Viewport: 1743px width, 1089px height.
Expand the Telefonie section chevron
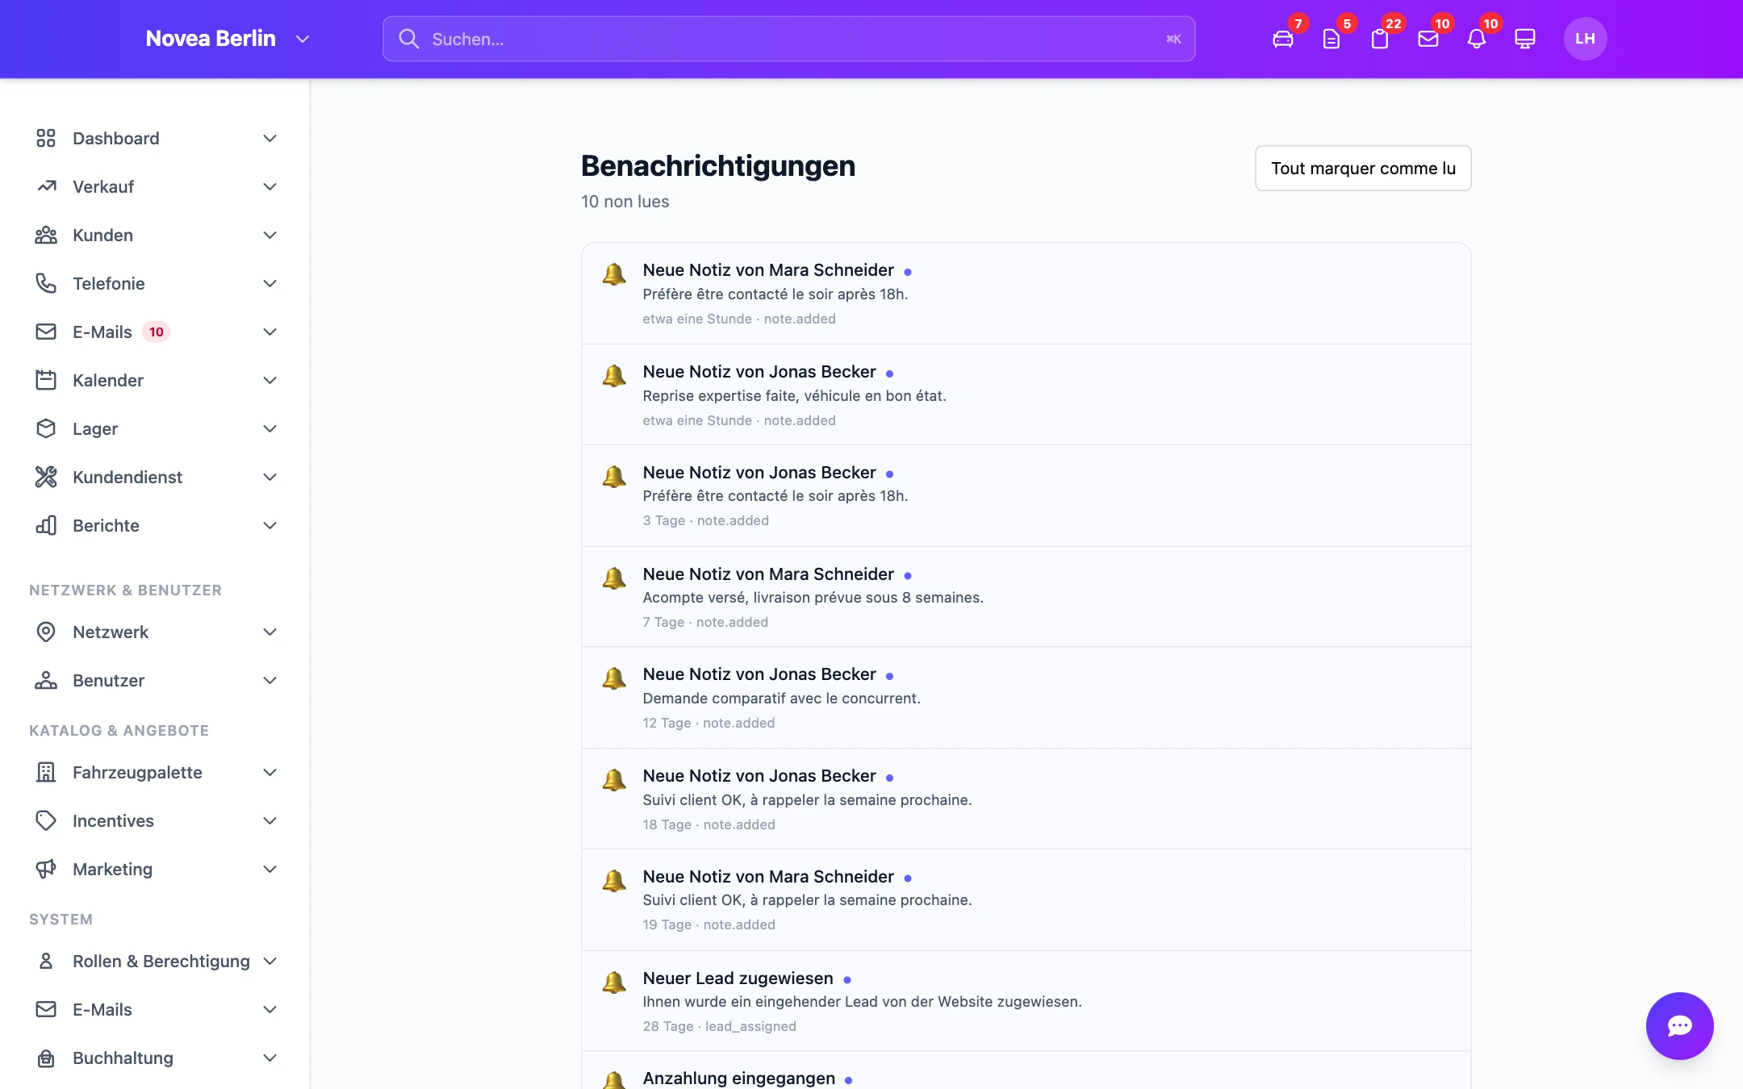coord(270,284)
